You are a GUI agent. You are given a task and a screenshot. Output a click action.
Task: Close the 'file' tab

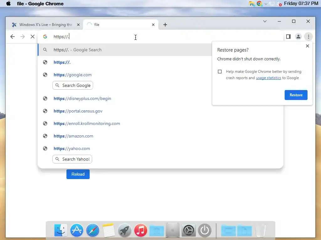point(153,25)
